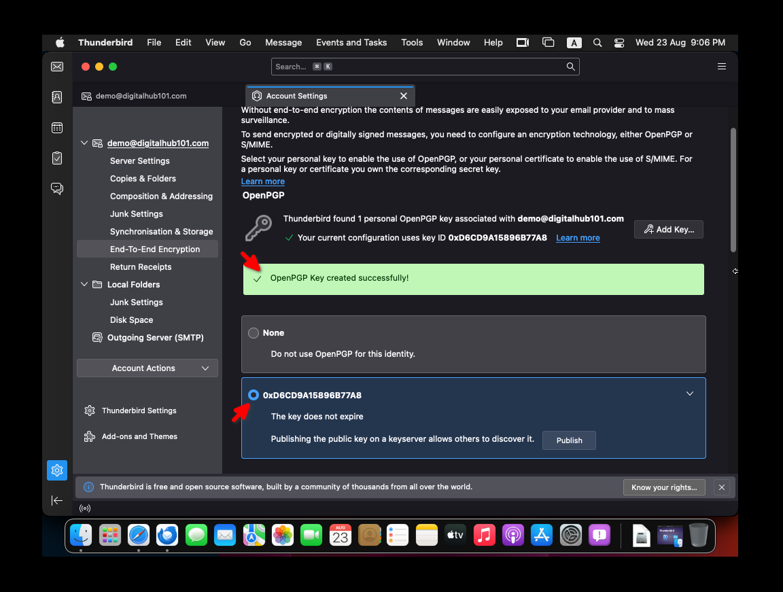
Task: Collapse the Local Folders tree
Action: pos(84,285)
